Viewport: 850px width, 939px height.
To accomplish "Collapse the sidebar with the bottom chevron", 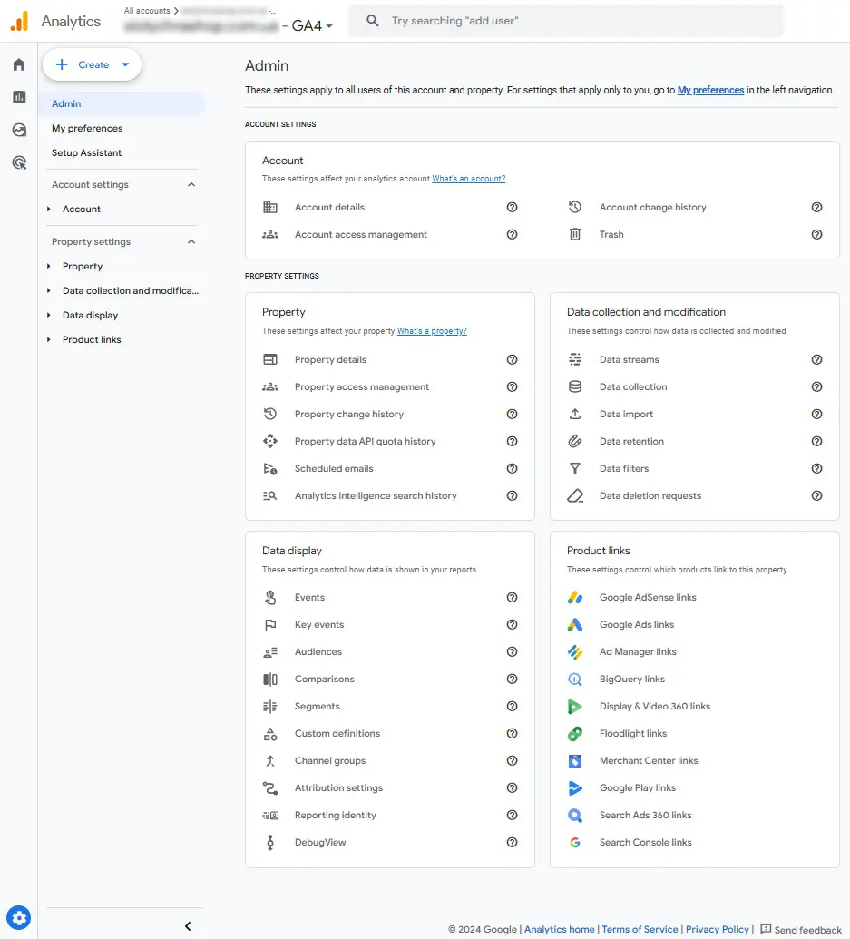I will tap(188, 926).
